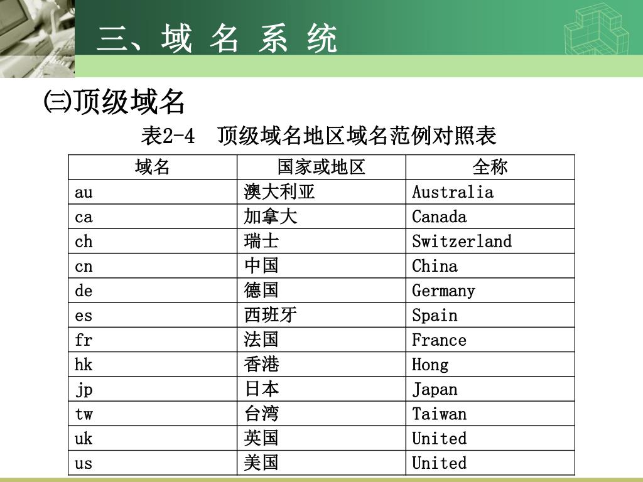Click the United cell in the us row
The width and height of the screenshot is (643, 482).
click(490, 463)
